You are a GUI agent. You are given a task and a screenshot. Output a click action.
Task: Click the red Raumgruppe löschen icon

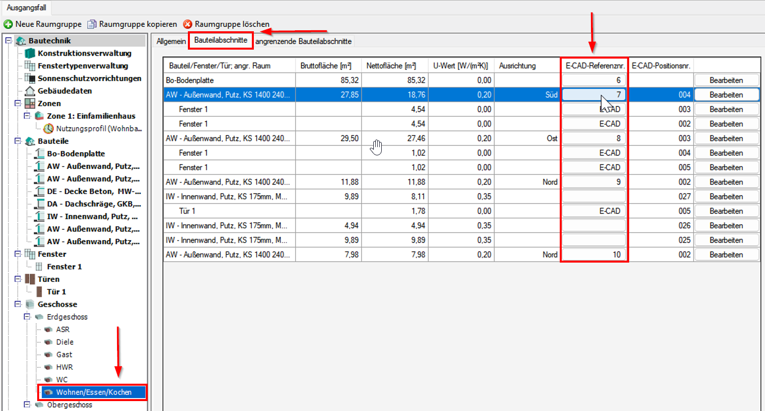[187, 24]
